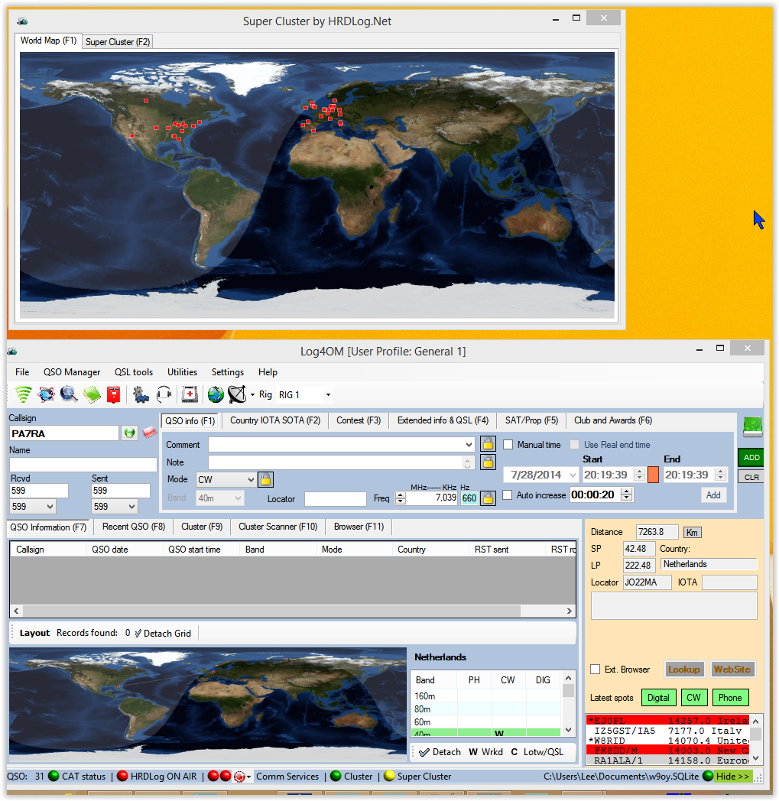
Task: Click the Callsign input field showing PA7RA
Action: click(64, 433)
